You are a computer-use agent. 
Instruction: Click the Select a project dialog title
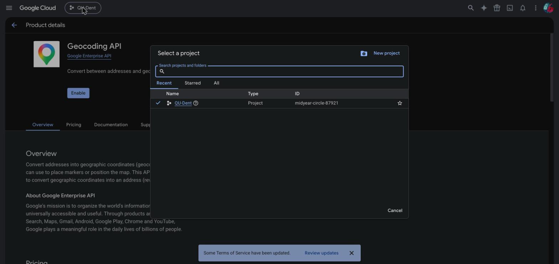click(x=179, y=53)
